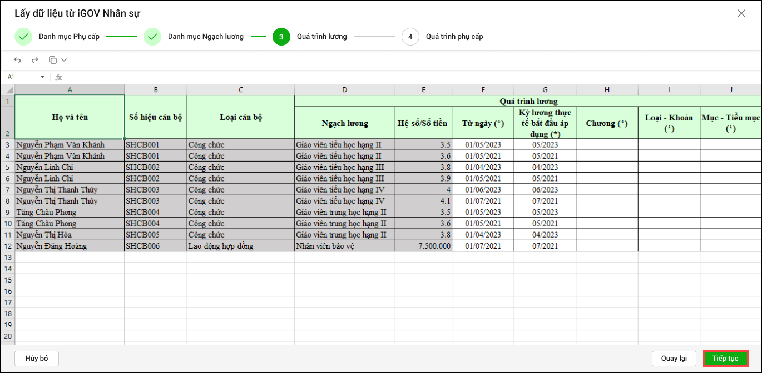Open the A1 cell name box dropdown
Image resolution: width=762 pixels, height=373 pixels.
(x=42, y=77)
